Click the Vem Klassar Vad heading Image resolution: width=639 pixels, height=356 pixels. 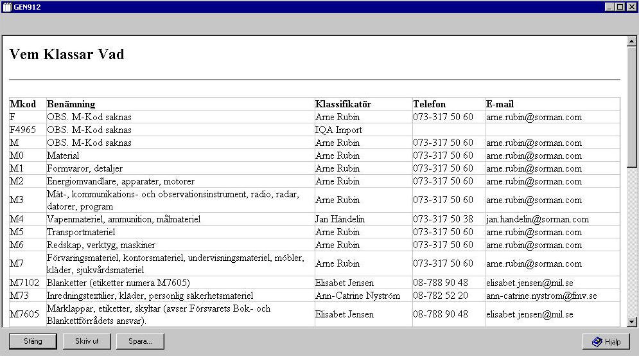click(66, 54)
